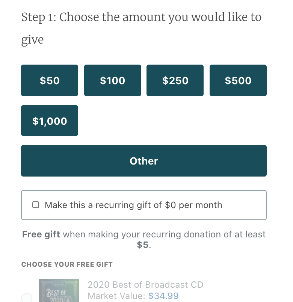Click the word 'give' in the heading
This screenshot has width=293, height=302.
click(x=32, y=40)
